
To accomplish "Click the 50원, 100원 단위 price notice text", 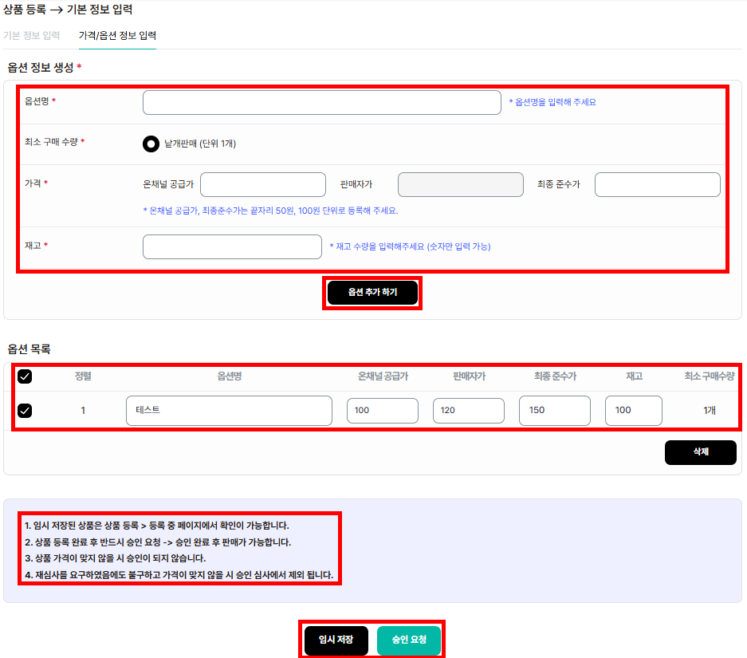I will tap(270, 211).
